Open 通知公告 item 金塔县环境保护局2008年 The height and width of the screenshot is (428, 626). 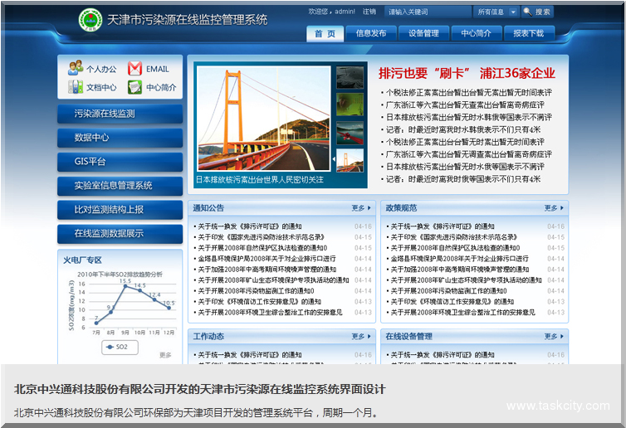click(267, 259)
